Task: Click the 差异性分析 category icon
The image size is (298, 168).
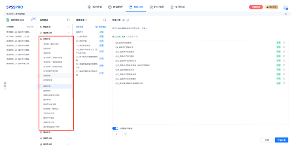Action: [41, 138]
